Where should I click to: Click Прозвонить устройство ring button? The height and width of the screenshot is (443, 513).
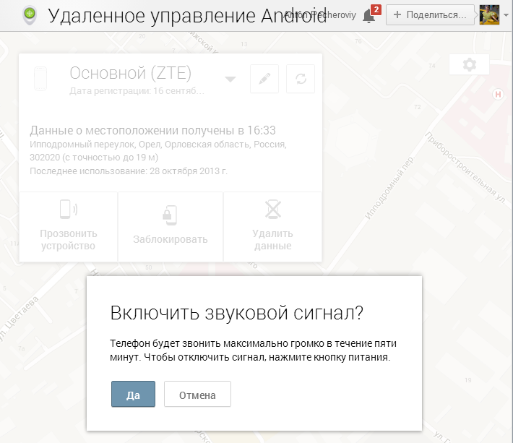68,226
